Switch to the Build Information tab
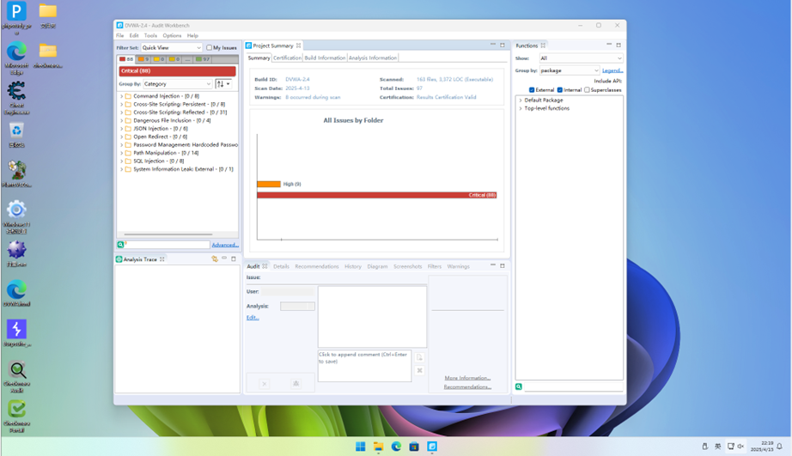792x456 pixels. point(325,58)
